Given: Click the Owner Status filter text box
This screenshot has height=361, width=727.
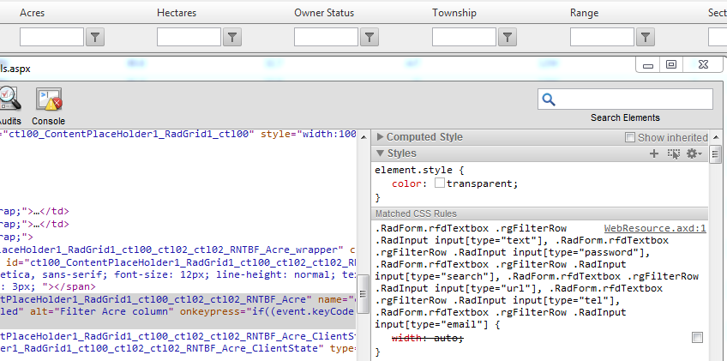Looking at the screenshot, I should pyautogui.click(x=327, y=37).
